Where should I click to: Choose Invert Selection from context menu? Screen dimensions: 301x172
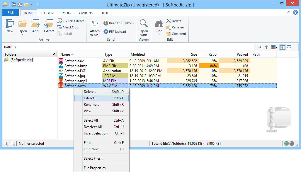click(x=101, y=133)
